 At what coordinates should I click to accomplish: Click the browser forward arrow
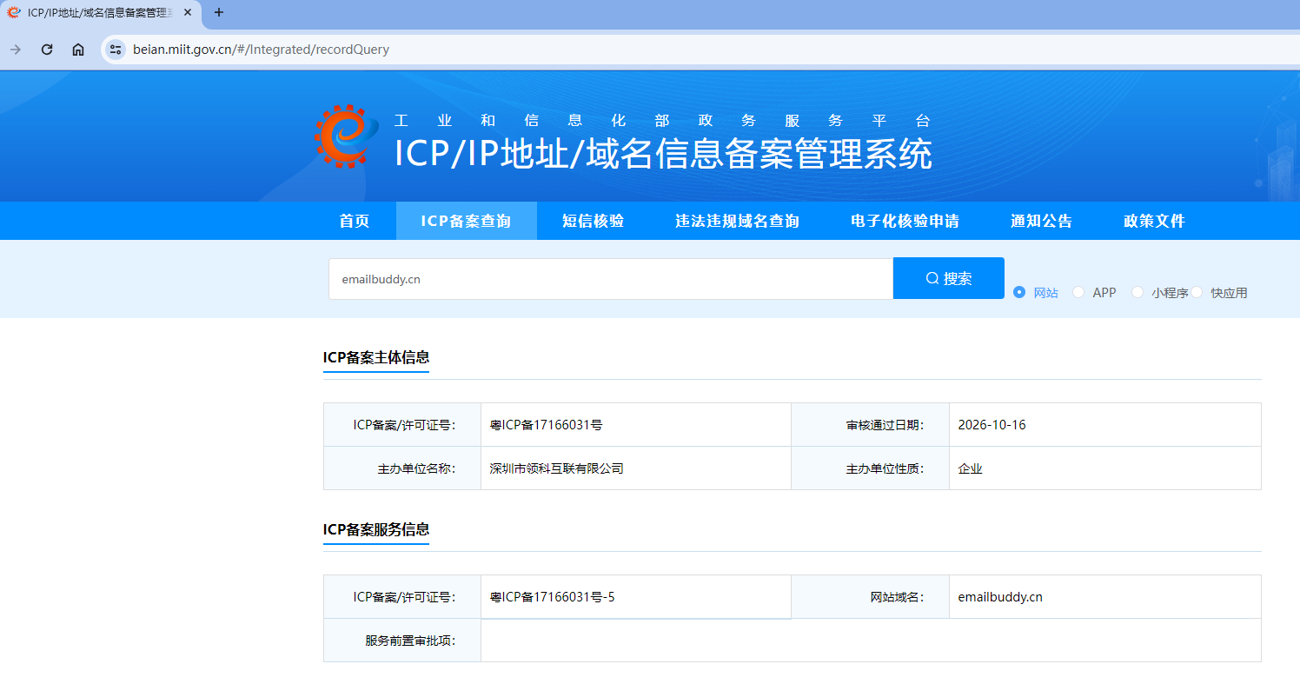point(16,50)
